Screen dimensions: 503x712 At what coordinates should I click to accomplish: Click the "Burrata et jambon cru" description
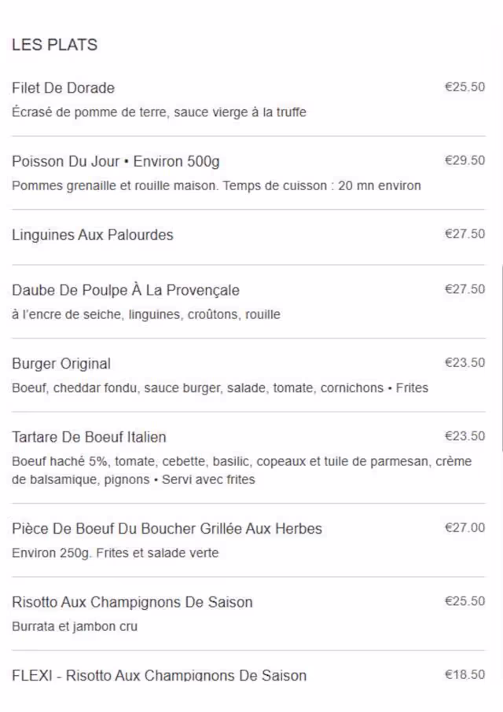coord(75,627)
